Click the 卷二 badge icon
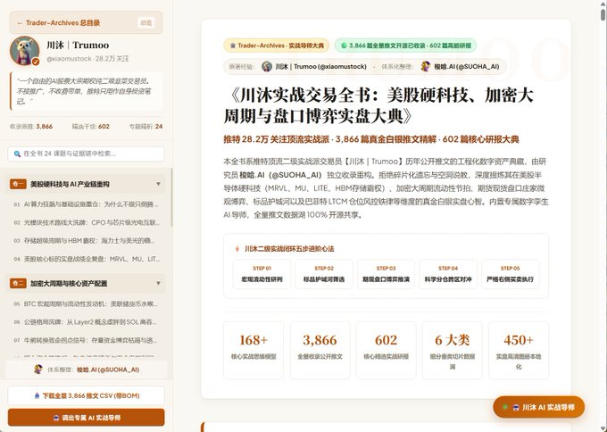 tap(18, 283)
